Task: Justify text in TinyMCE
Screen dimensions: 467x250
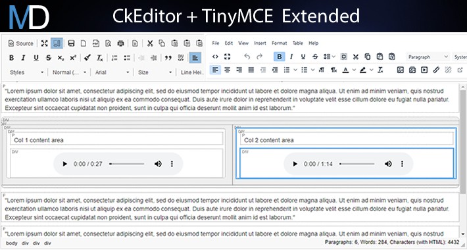Action: click(251, 70)
